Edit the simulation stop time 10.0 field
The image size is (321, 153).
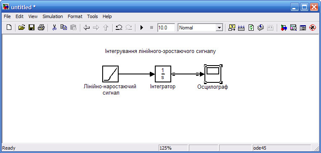(166, 28)
